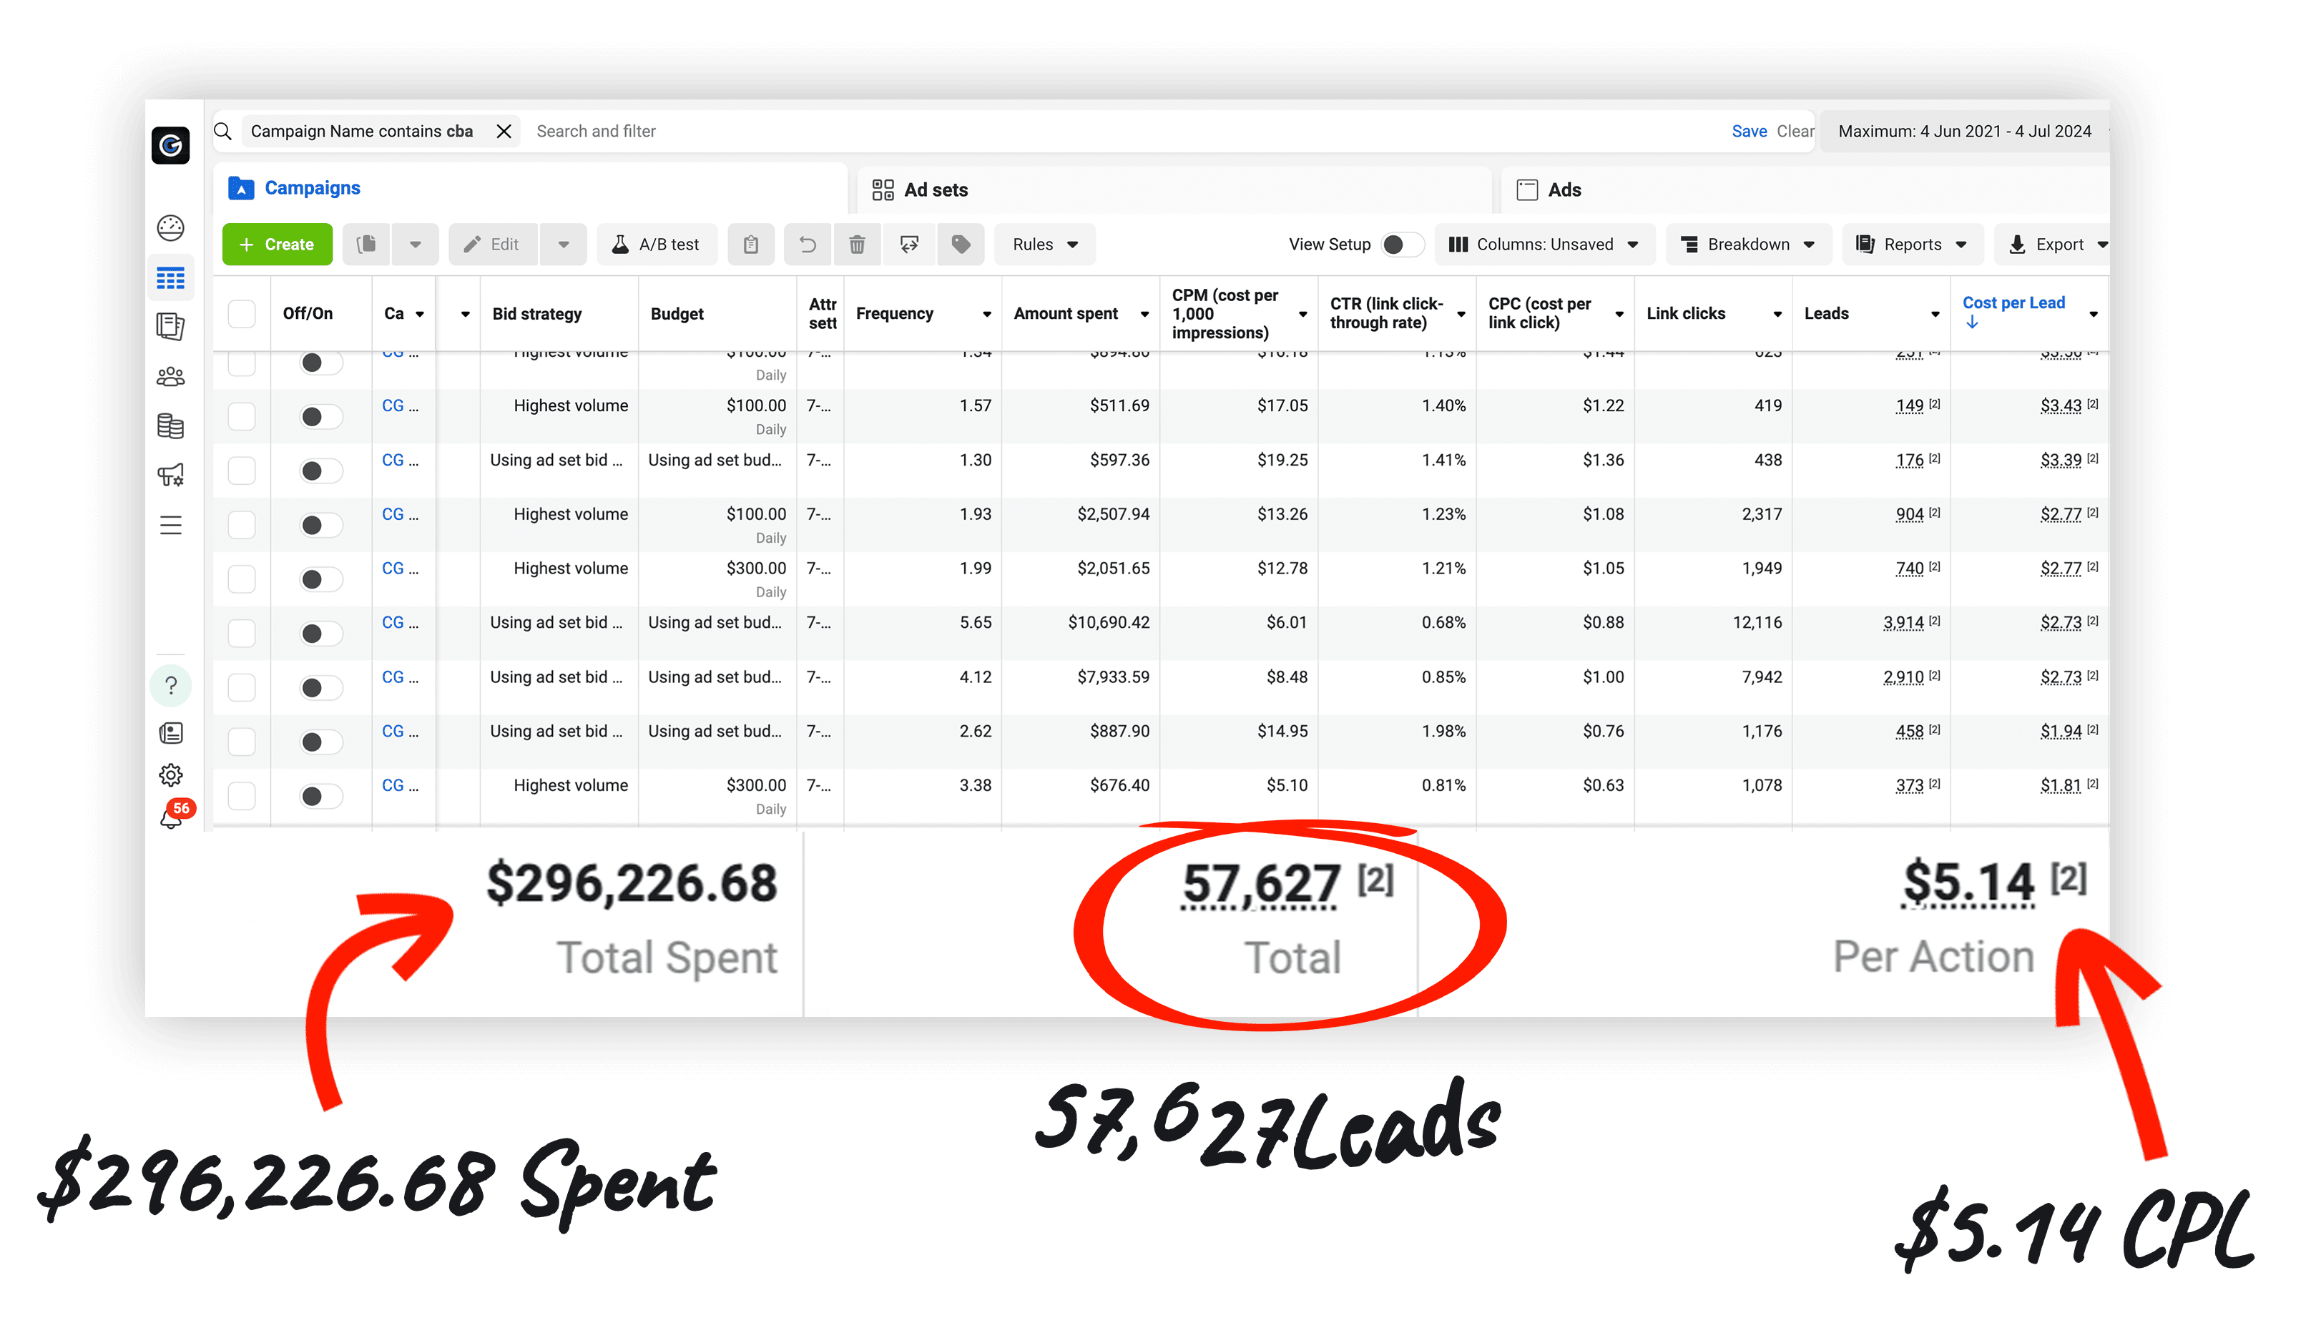Click the Duplicate icon button
This screenshot has width=2316, height=1338.
(x=367, y=245)
